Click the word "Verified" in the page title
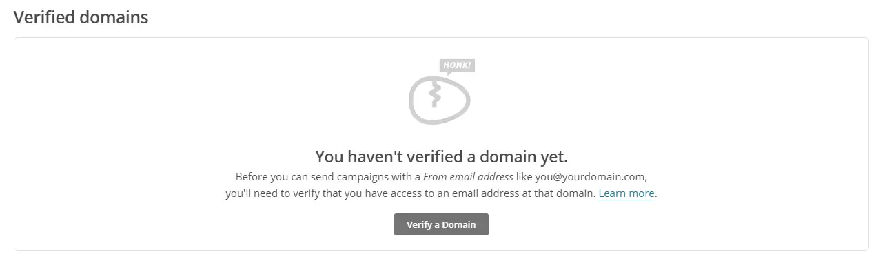Screen dimensions: 887x263 (44, 17)
